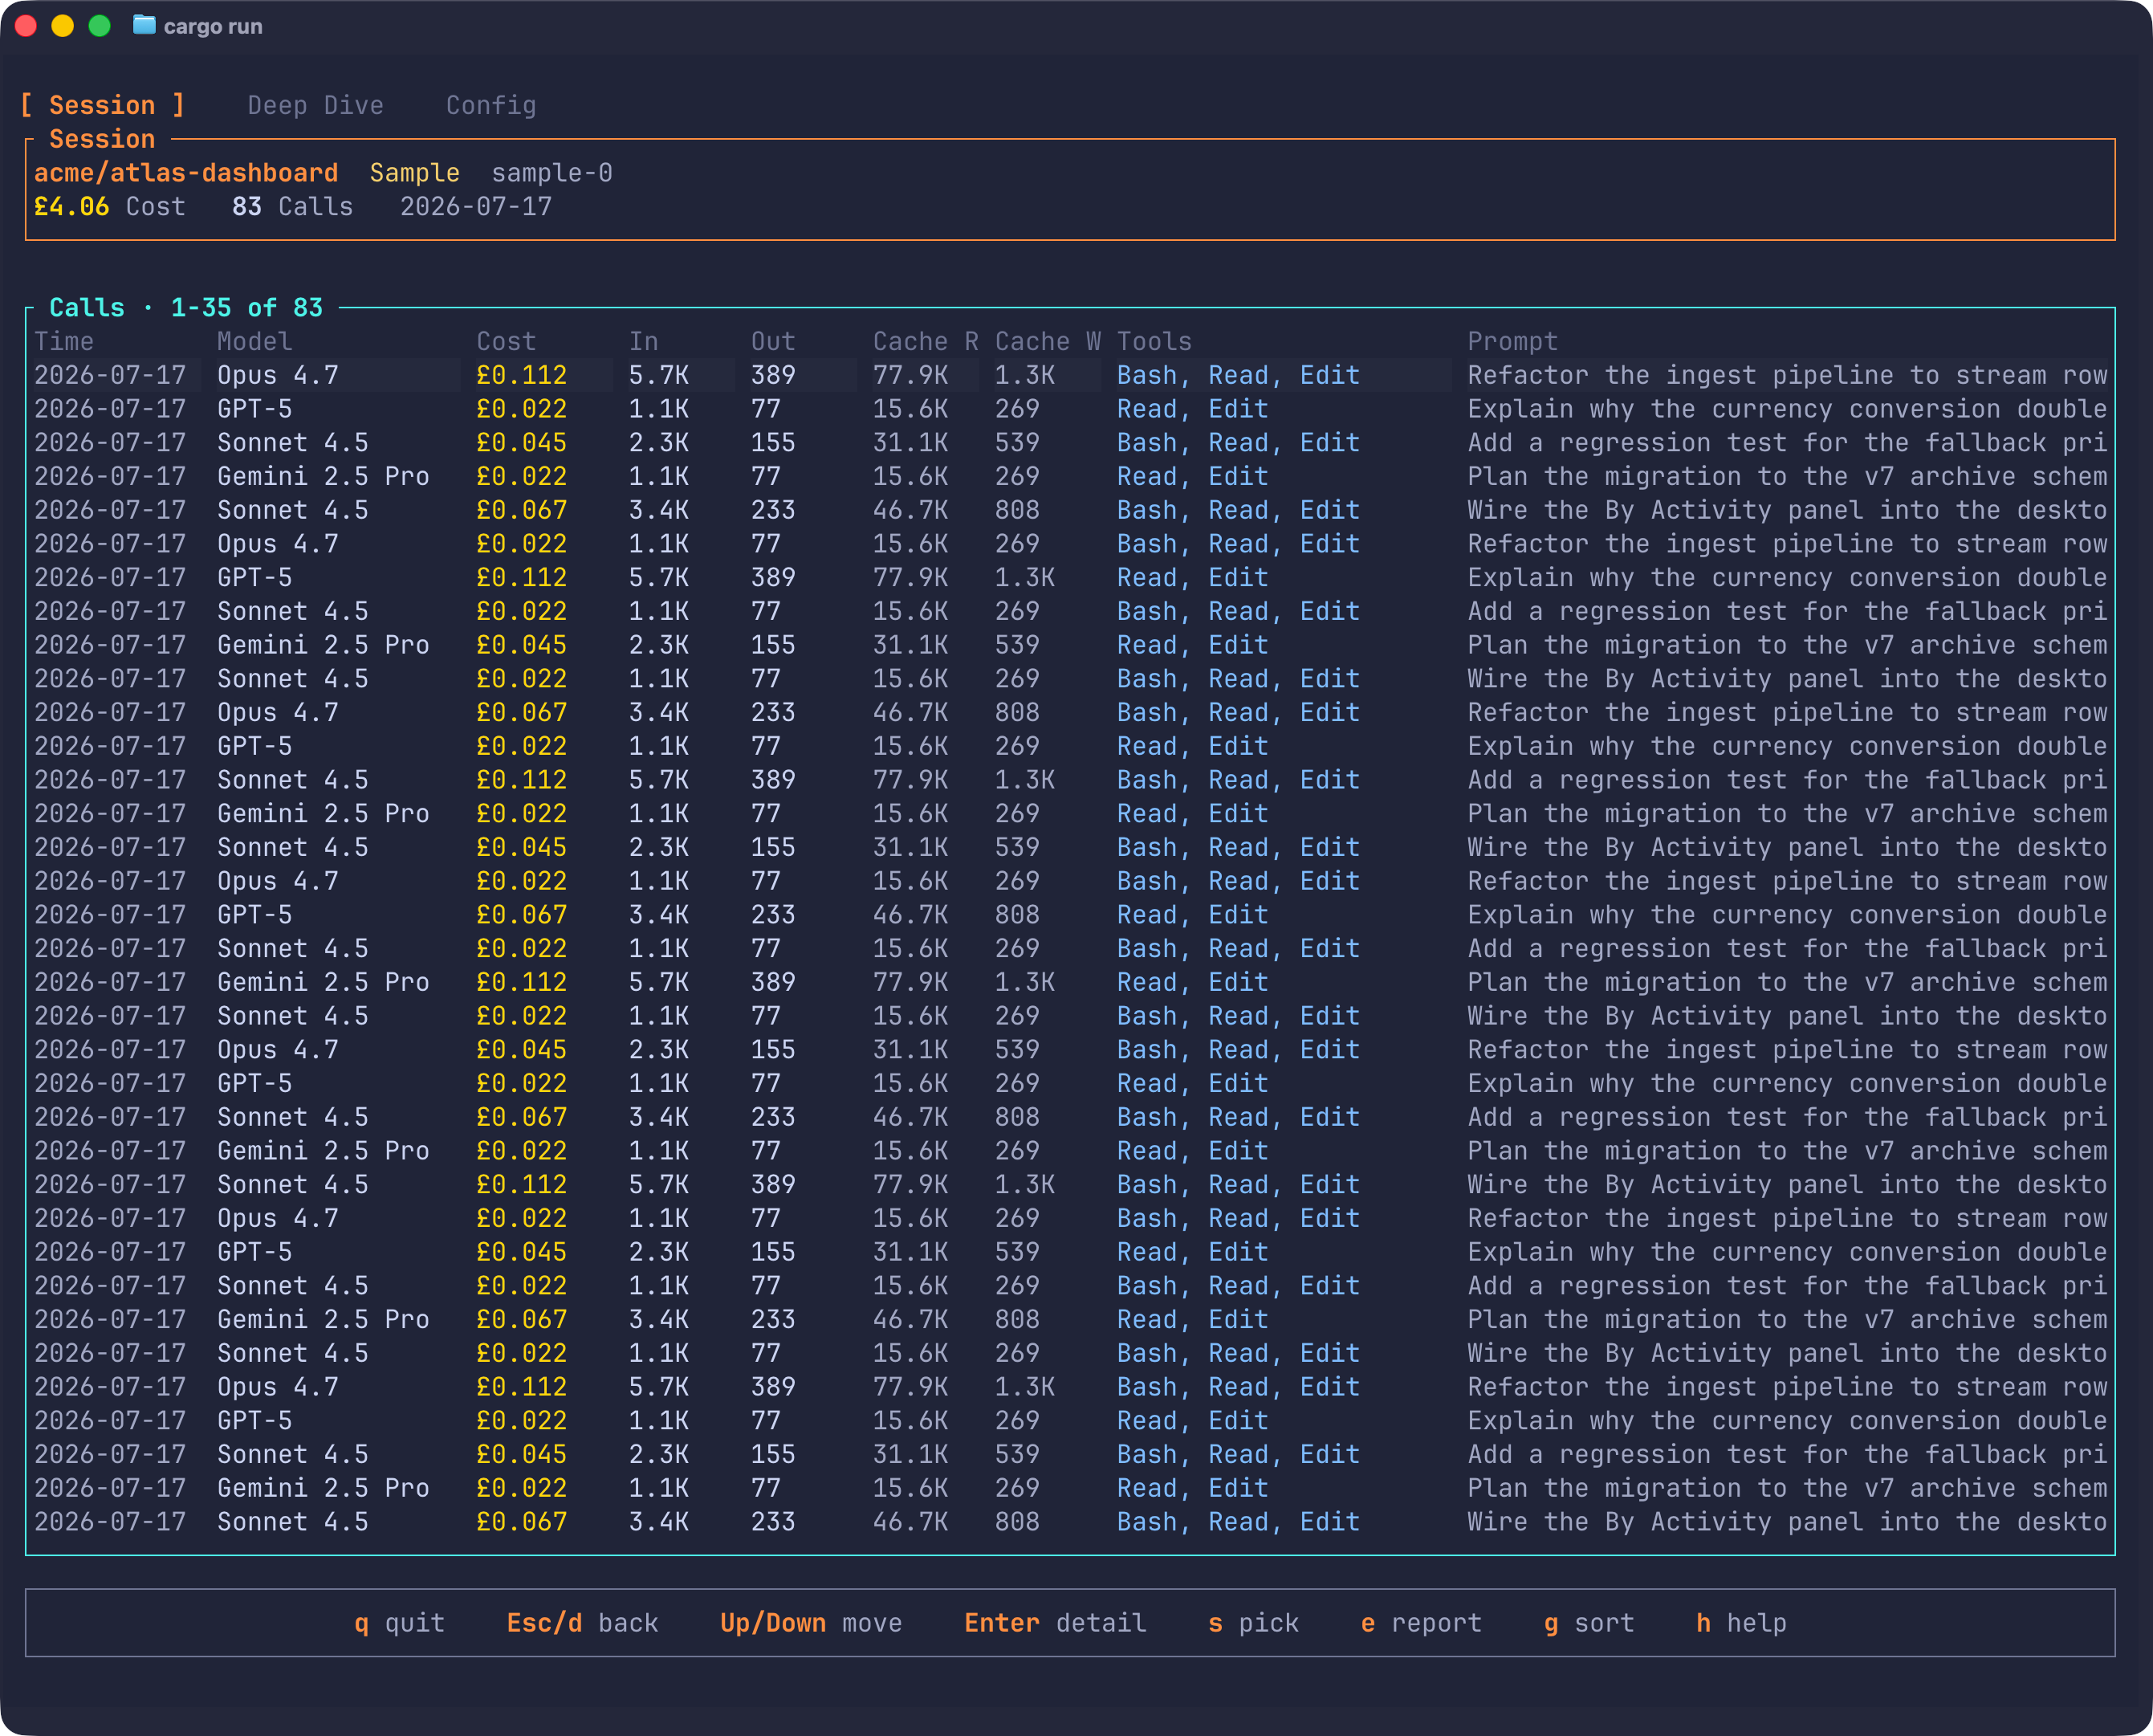
Task: Click the Up/Down move hint
Action: click(x=811, y=1622)
